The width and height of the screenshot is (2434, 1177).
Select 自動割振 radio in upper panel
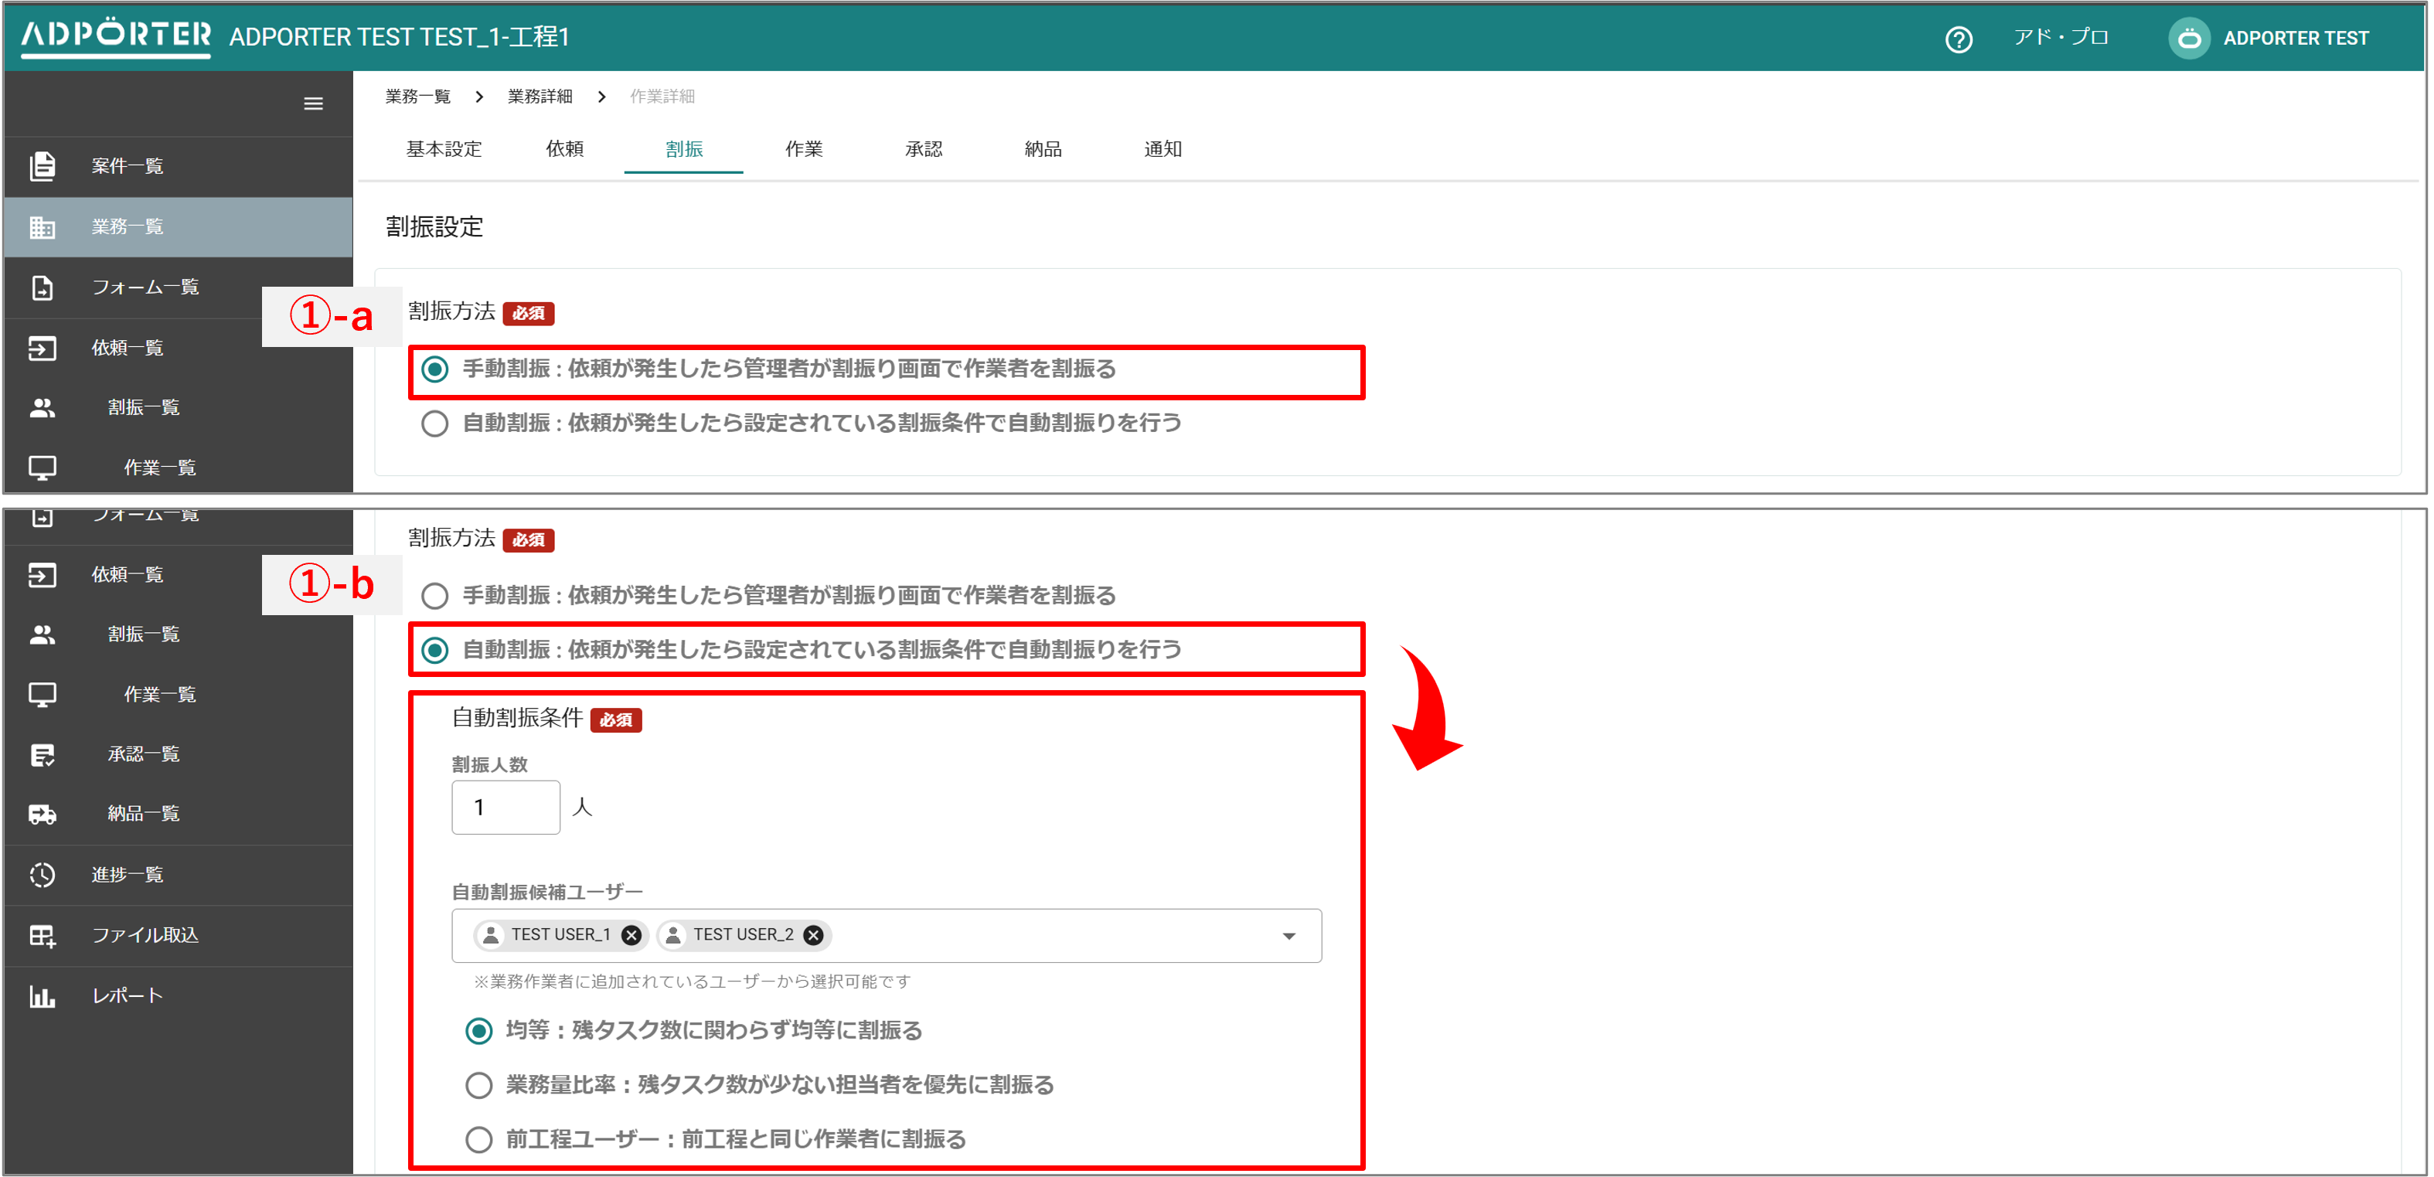point(434,424)
